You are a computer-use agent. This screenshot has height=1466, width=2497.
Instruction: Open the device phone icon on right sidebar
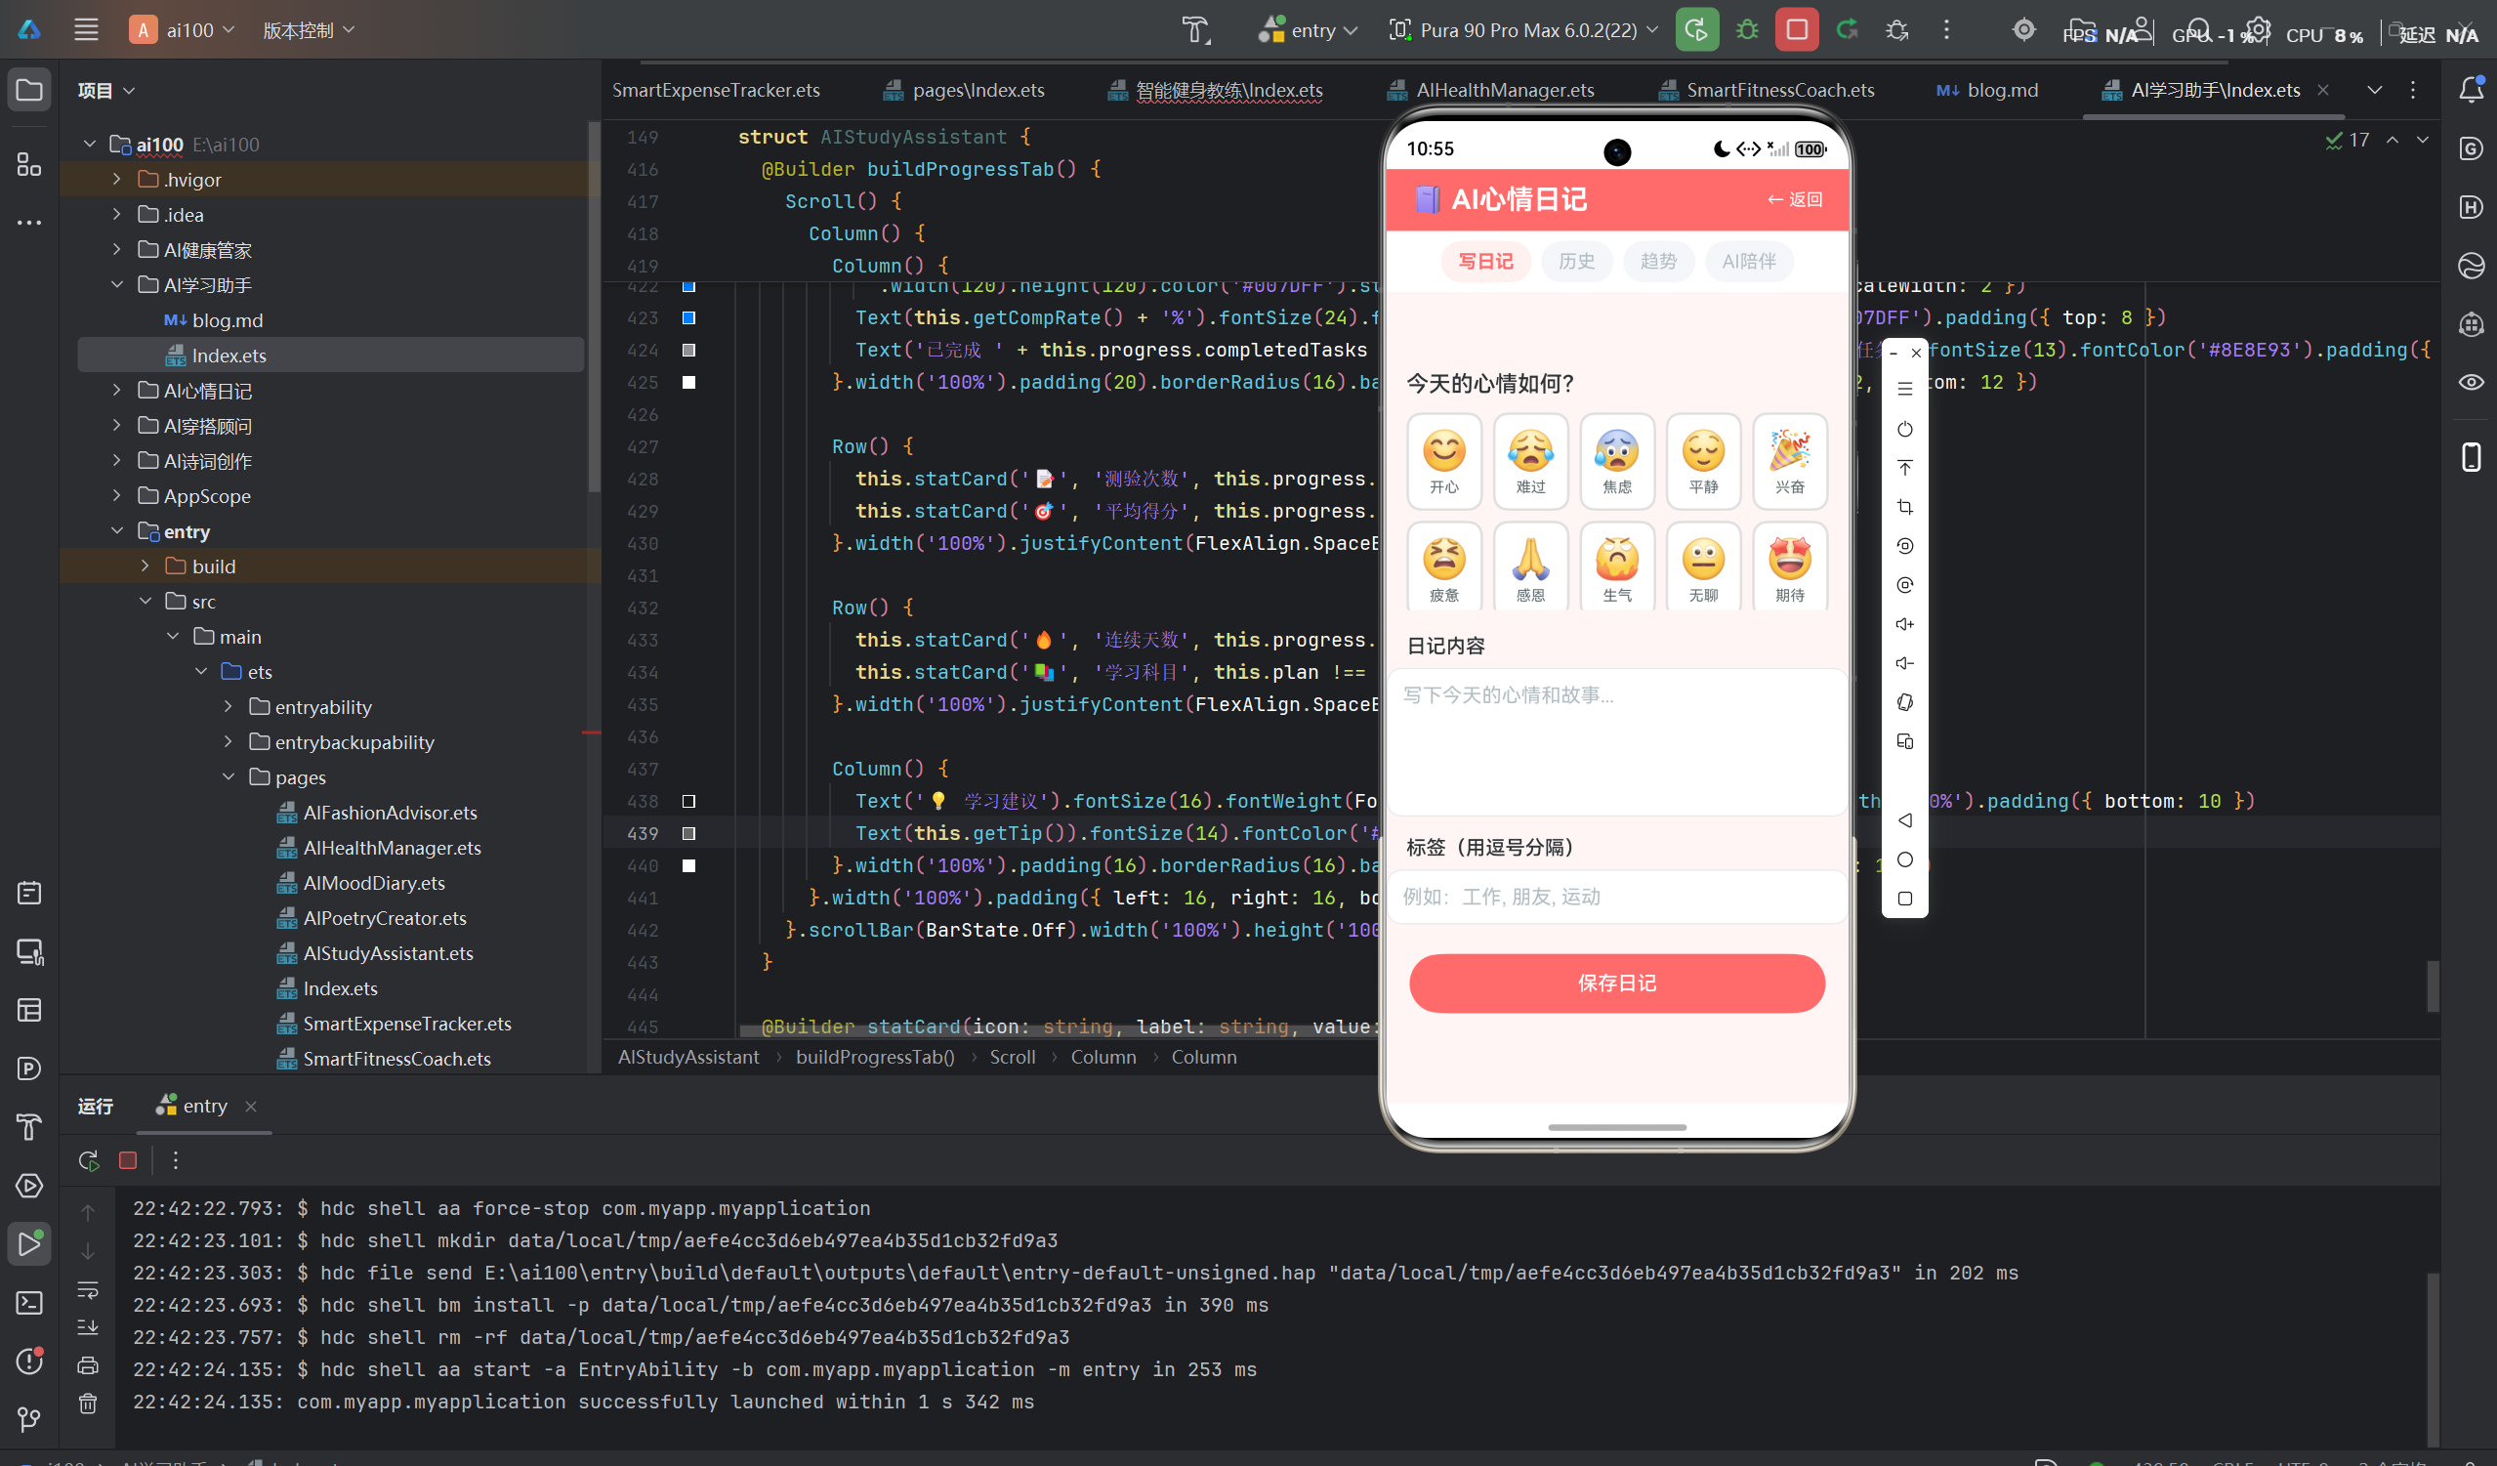pos(2471,457)
